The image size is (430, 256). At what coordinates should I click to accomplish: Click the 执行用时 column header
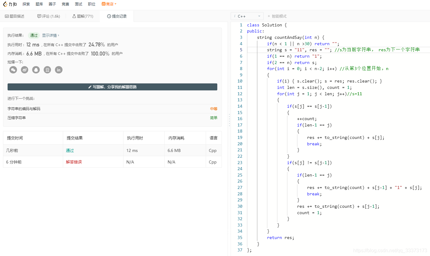pos(135,138)
